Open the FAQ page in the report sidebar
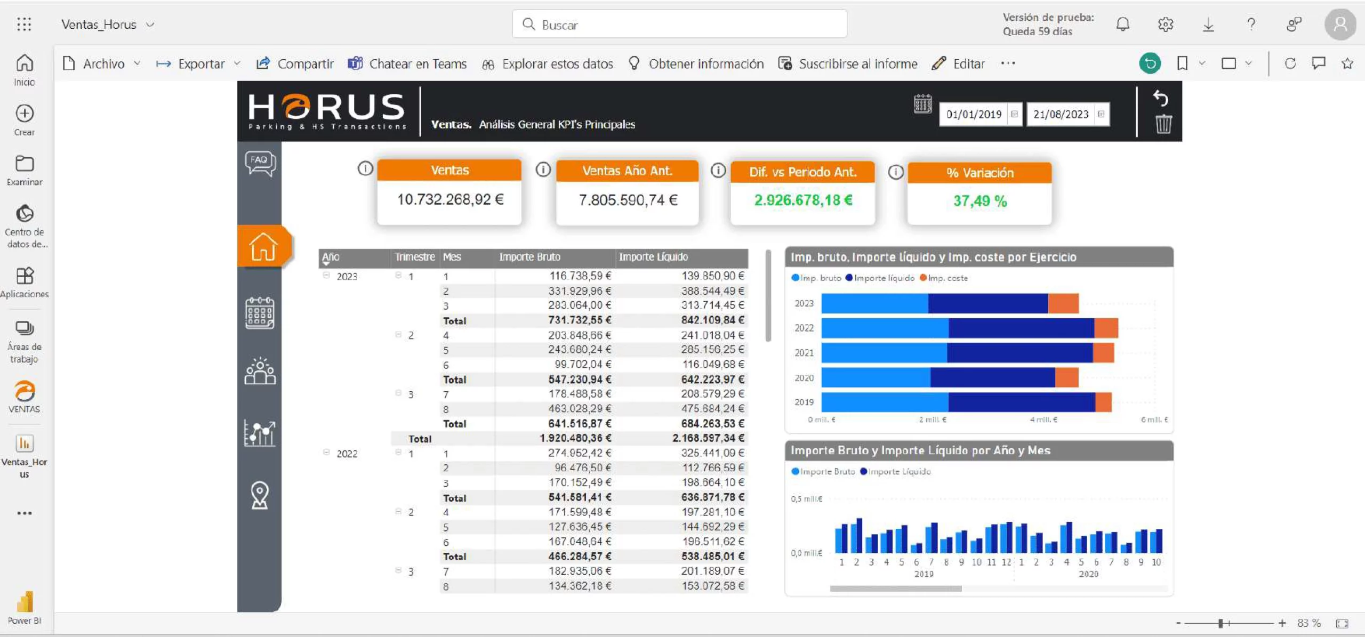The width and height of the screenshot is (1365, 637). pyautogui.click(x=260, y=164)
